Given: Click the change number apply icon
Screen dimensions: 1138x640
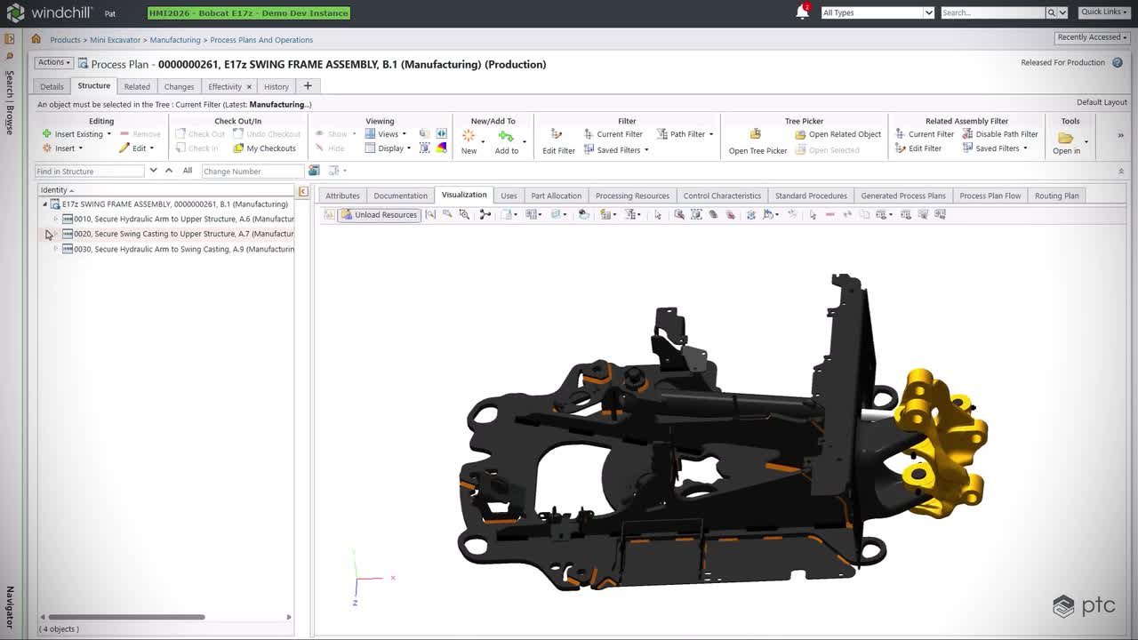Looking at the screenshot, I should point(314,171).
